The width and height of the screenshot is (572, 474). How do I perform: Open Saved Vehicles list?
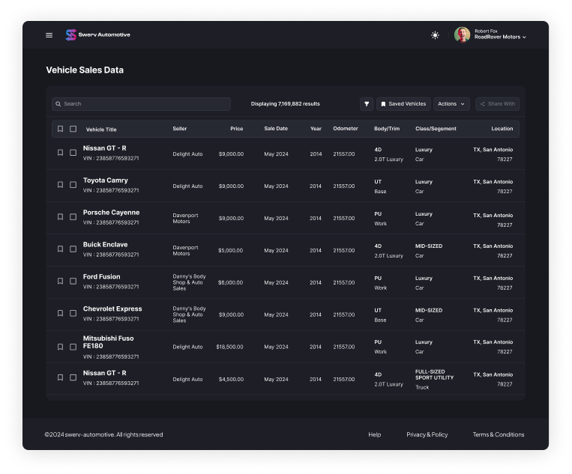coord(403,104)
